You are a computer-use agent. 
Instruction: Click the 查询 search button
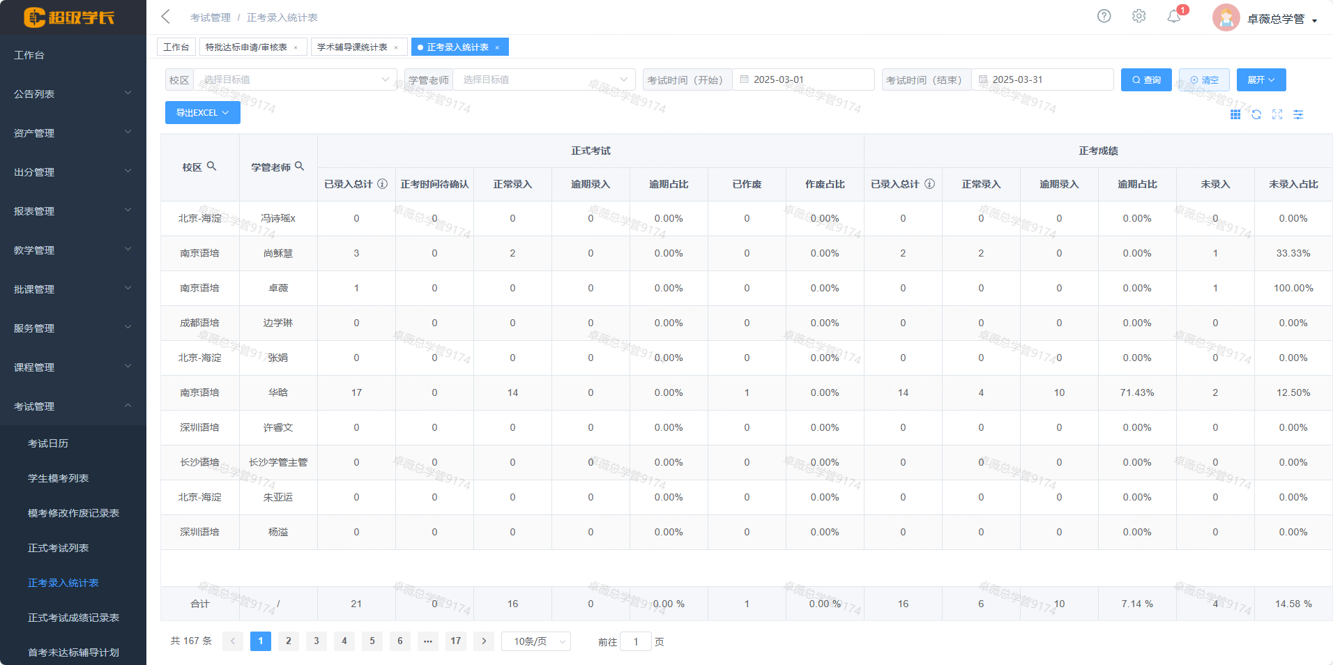[1145, 80]
